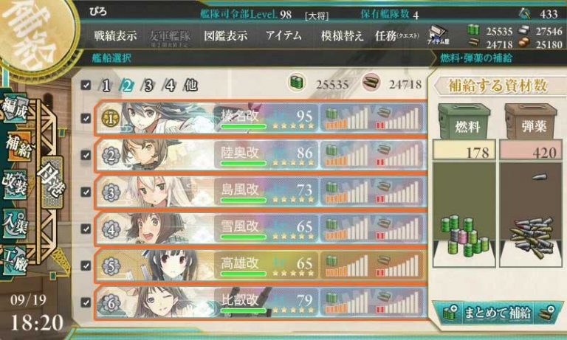The width and height of the screenshot is (567, 340).
Task: Open the アイテム屋 item shop icon
Action: point(438,35)
